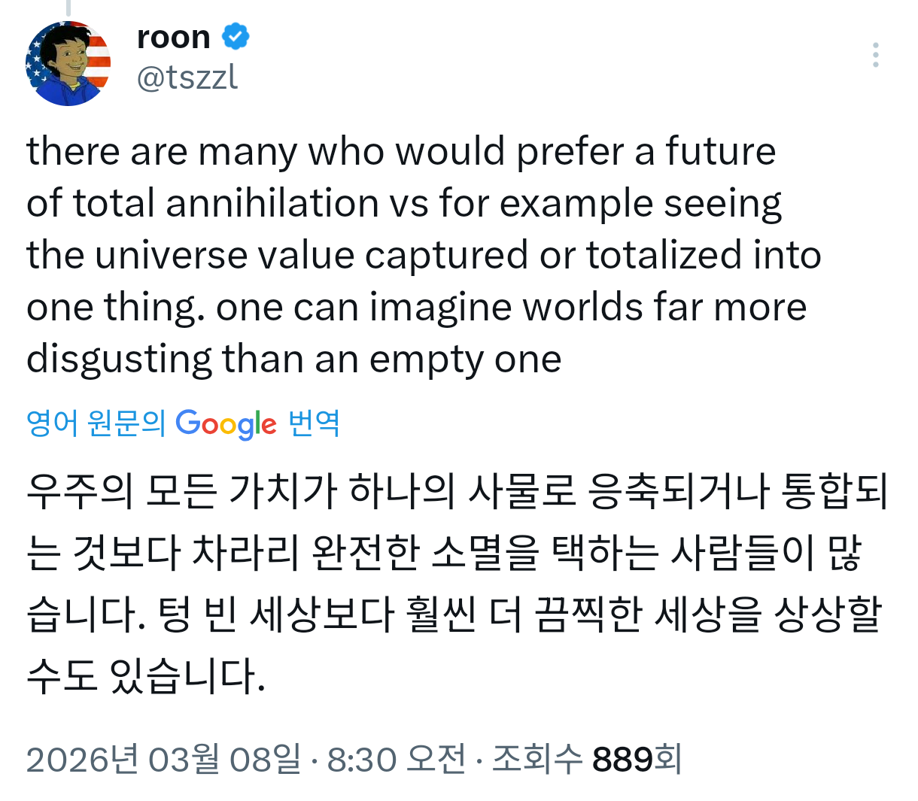Click the Google logo in translation notice
Screen dimensions: 918x801
(x=226, y=423)
